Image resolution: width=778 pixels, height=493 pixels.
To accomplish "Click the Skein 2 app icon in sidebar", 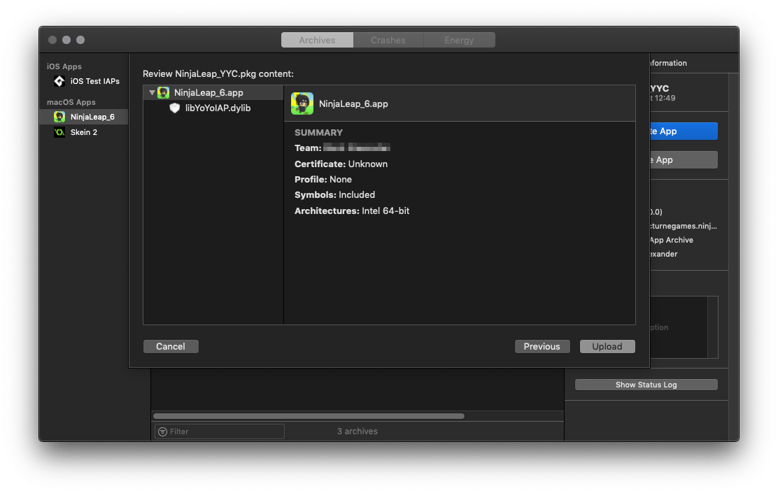I will [x=59, y=132].
